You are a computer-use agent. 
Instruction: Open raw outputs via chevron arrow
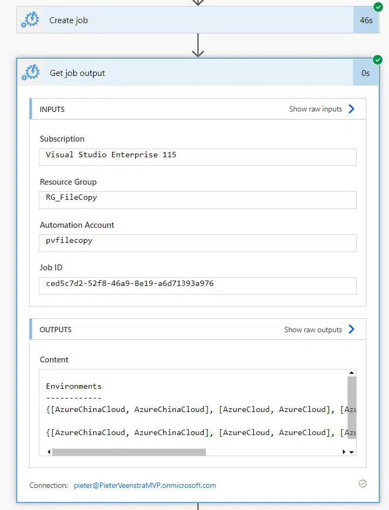(351, 329)
